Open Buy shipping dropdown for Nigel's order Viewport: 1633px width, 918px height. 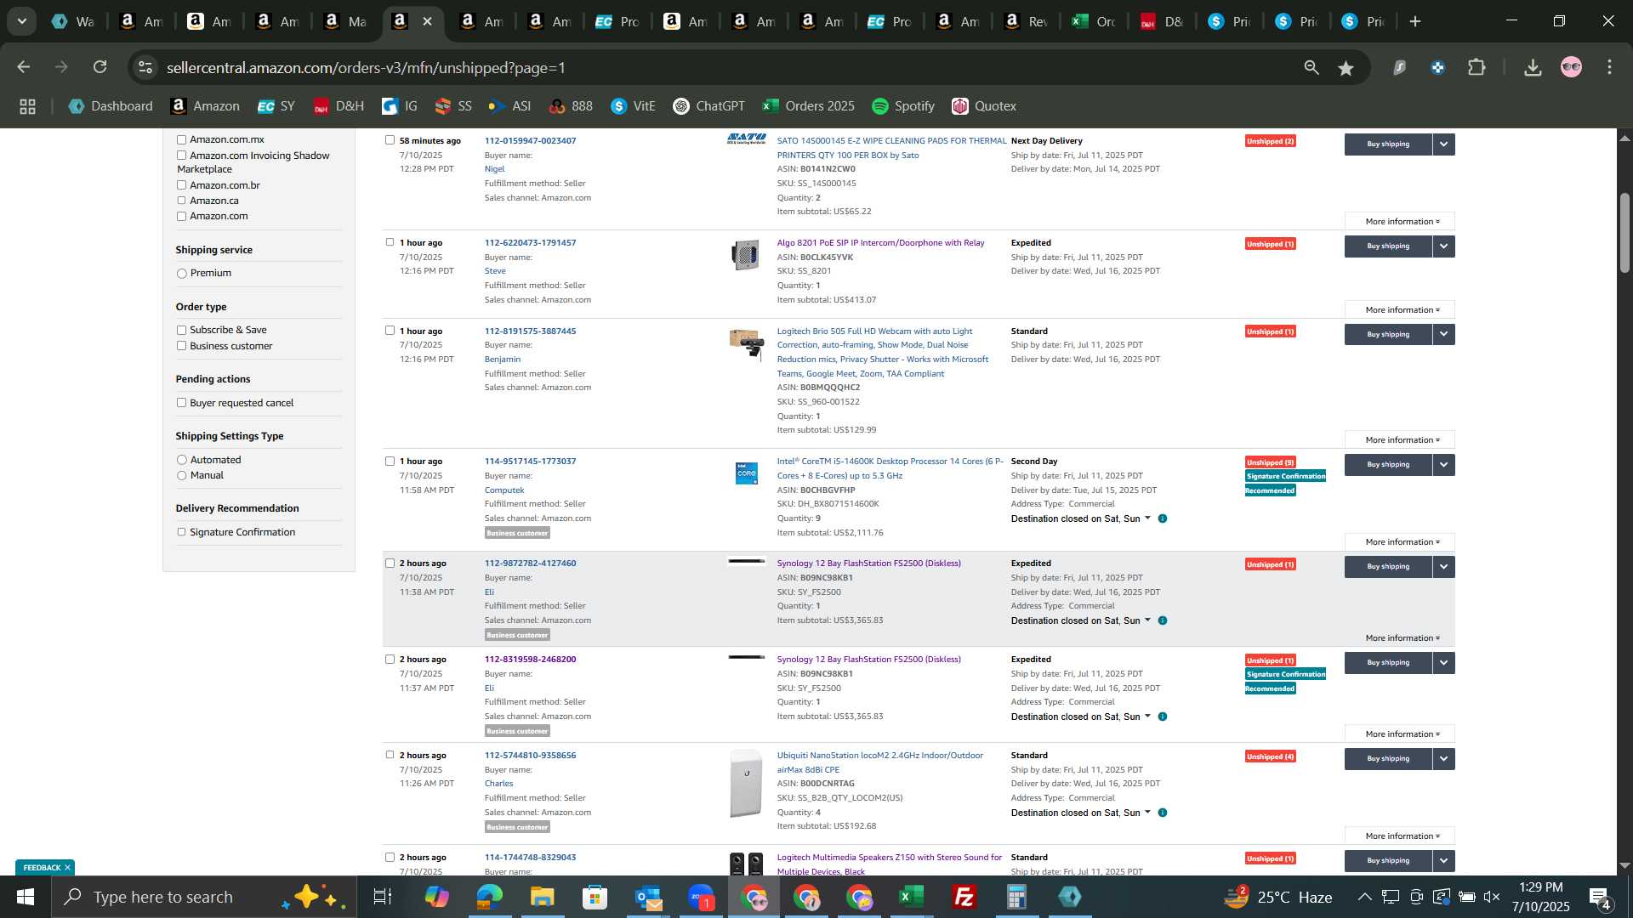click(x=1444, y=144)
